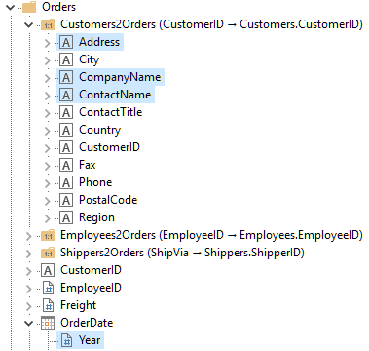Expand the PostalCode node
The image size is (369, 351).
48,201
